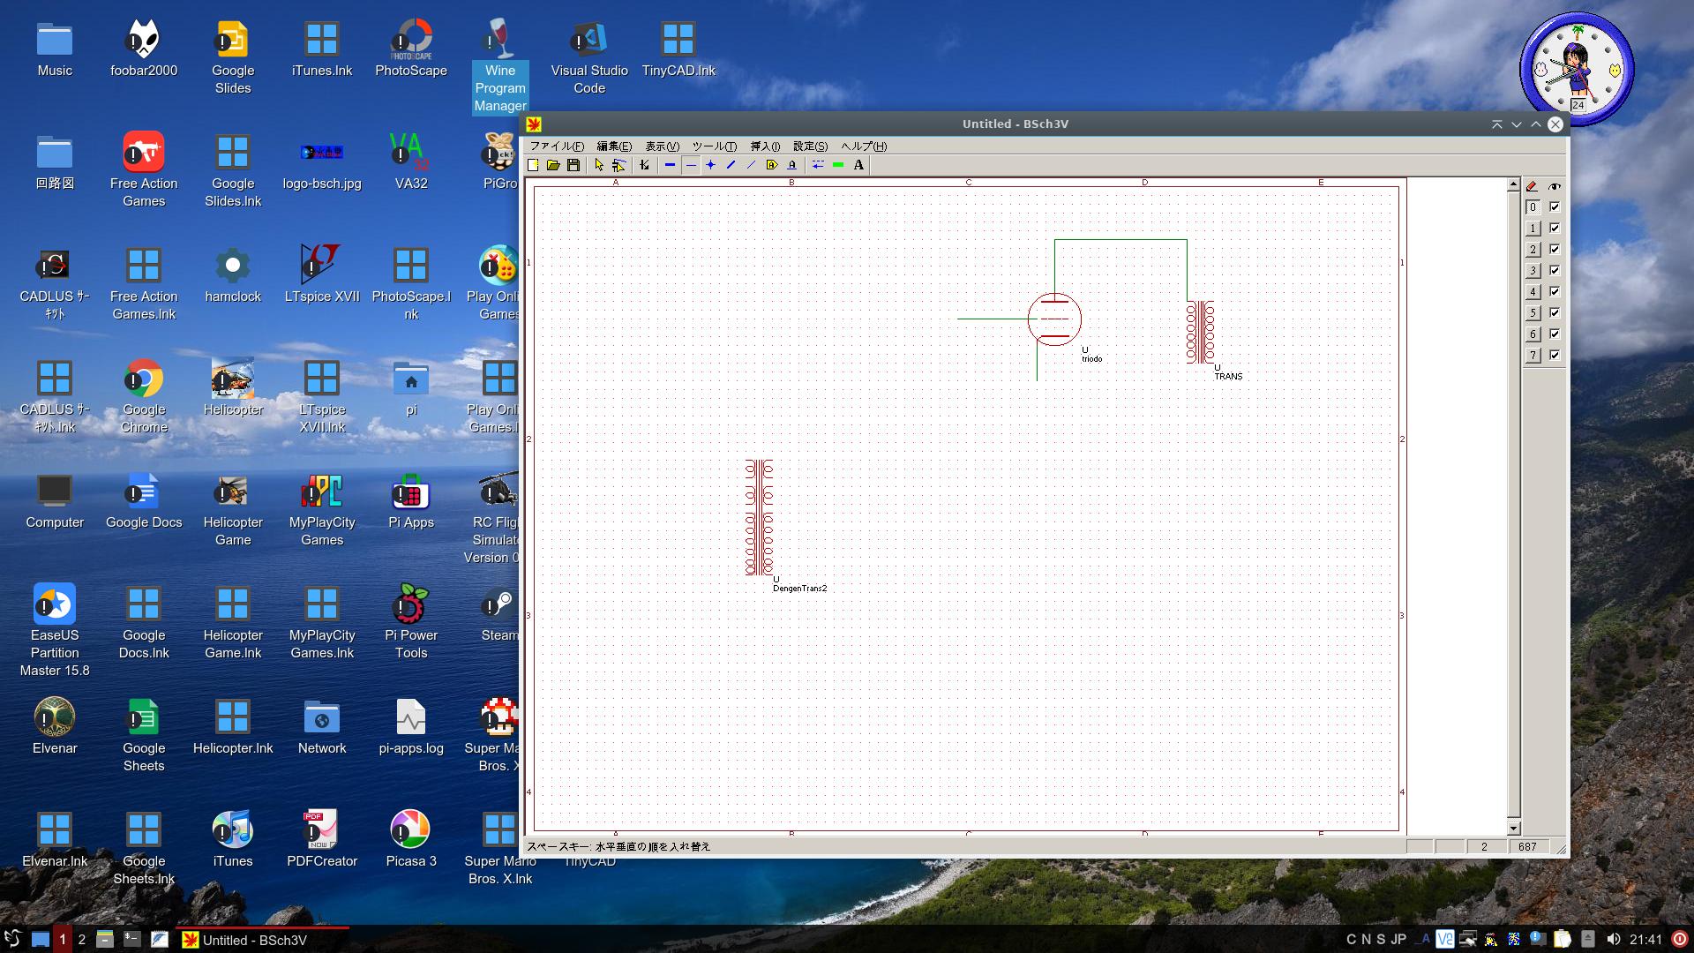
Task: Select the yellow tag label tool
Action: click(x=772, y=165)
